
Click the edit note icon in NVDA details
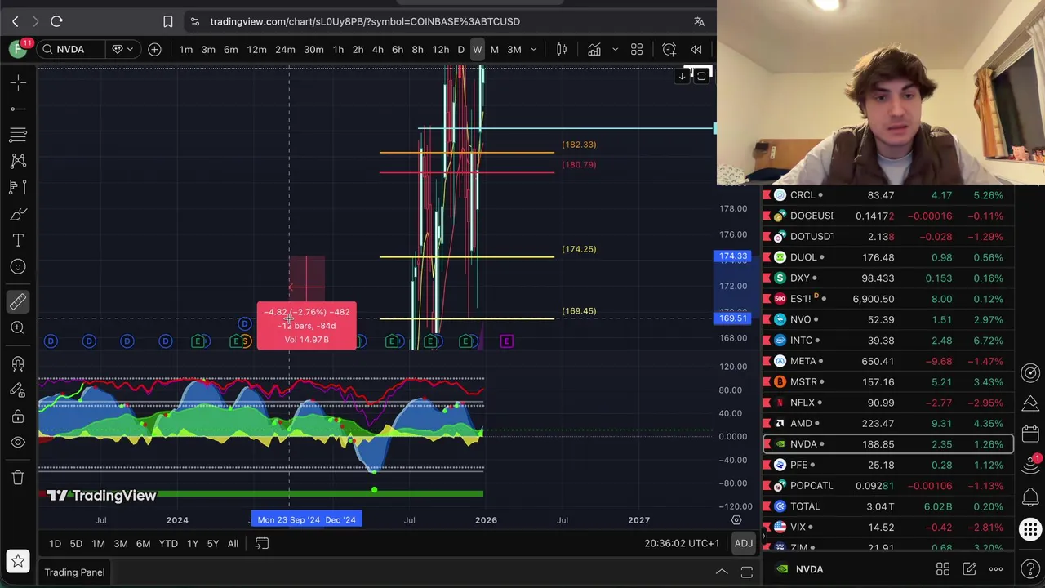(969, 569)
